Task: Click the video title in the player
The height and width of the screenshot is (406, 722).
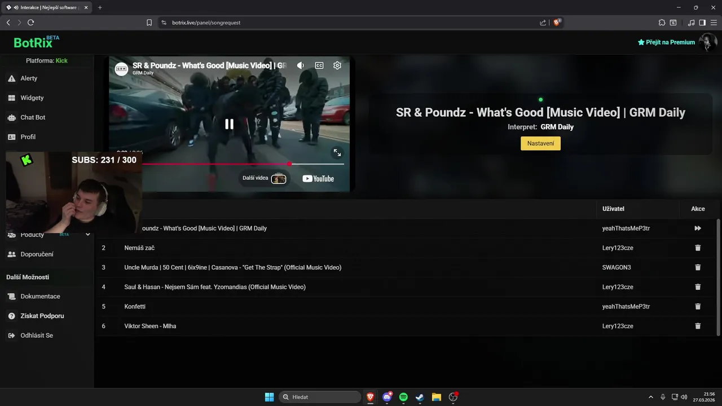Action: 209,65
